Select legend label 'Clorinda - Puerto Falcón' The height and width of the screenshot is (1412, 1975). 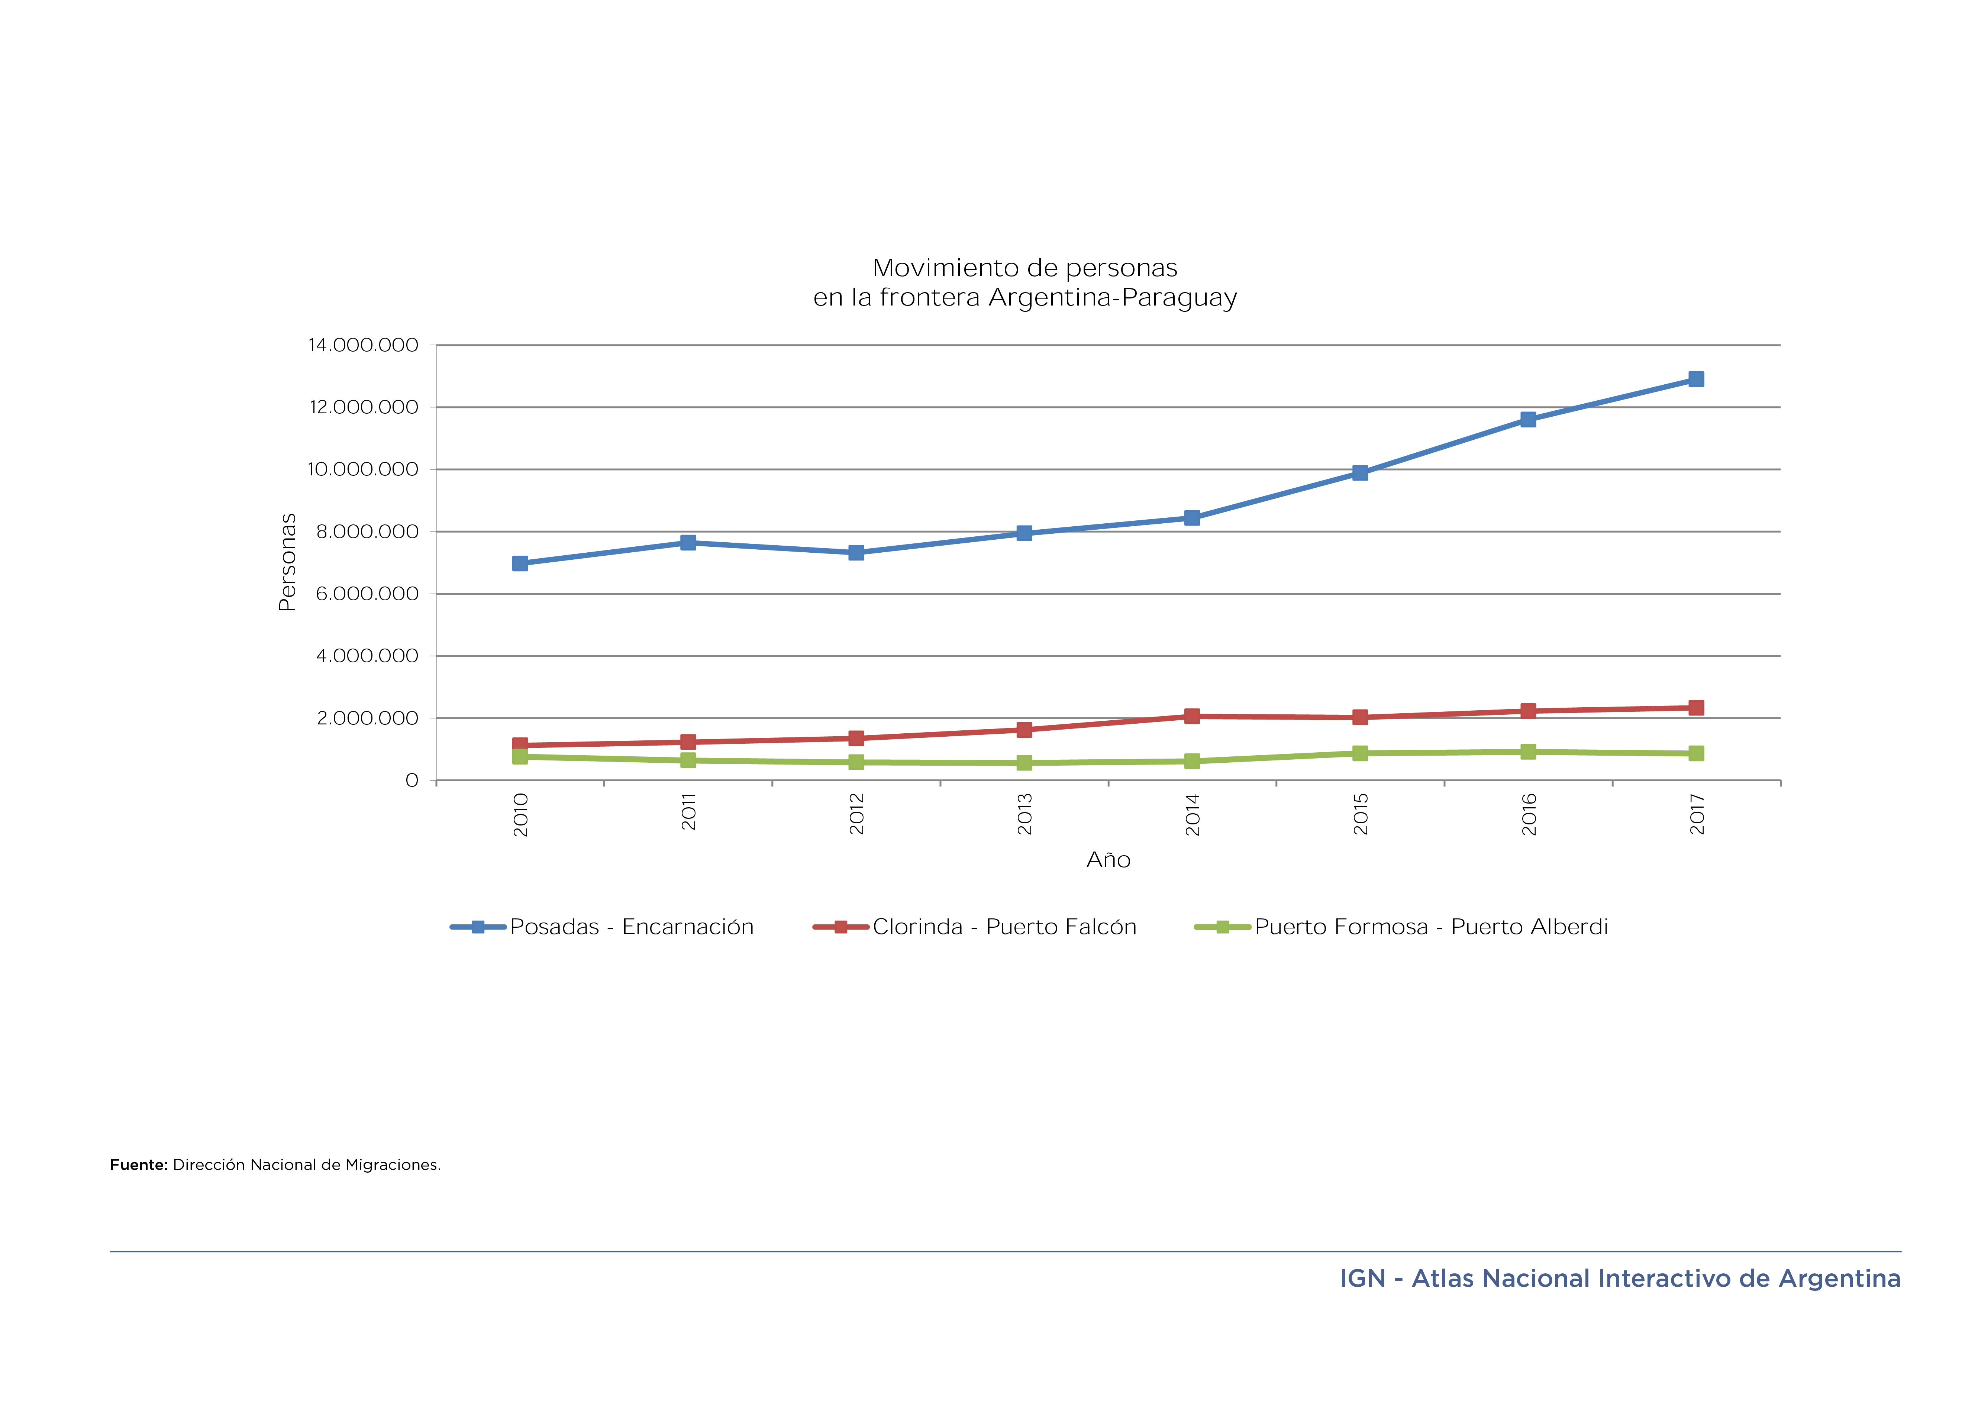[x=1004, y=927]
